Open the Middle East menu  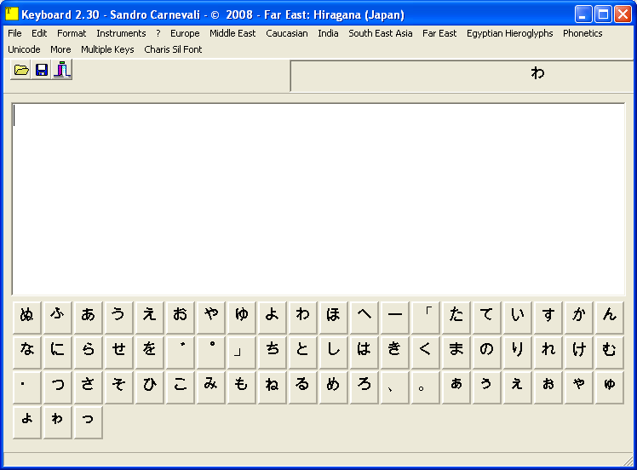coord(232,33)
